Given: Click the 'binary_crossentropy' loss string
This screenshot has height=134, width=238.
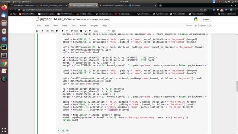Looking at the screenshot, I should (x=142, y=118).
